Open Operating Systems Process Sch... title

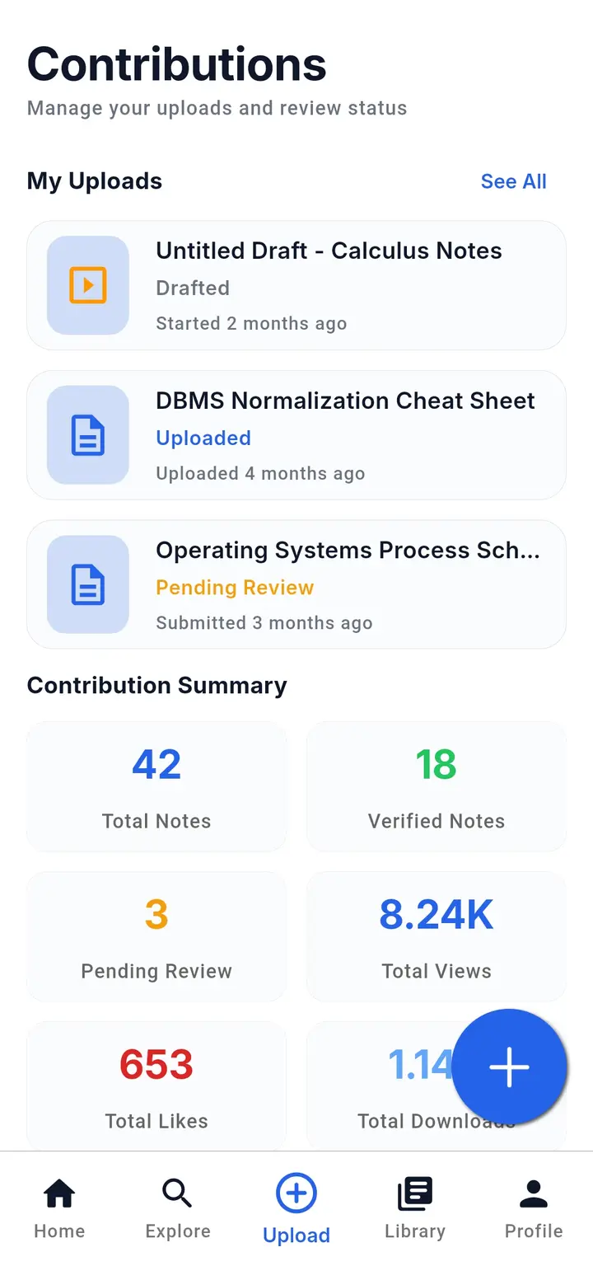pyautogui.click(x=348, y=551)
